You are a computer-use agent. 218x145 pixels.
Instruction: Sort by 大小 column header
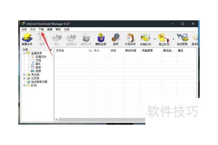click(101, 50)
